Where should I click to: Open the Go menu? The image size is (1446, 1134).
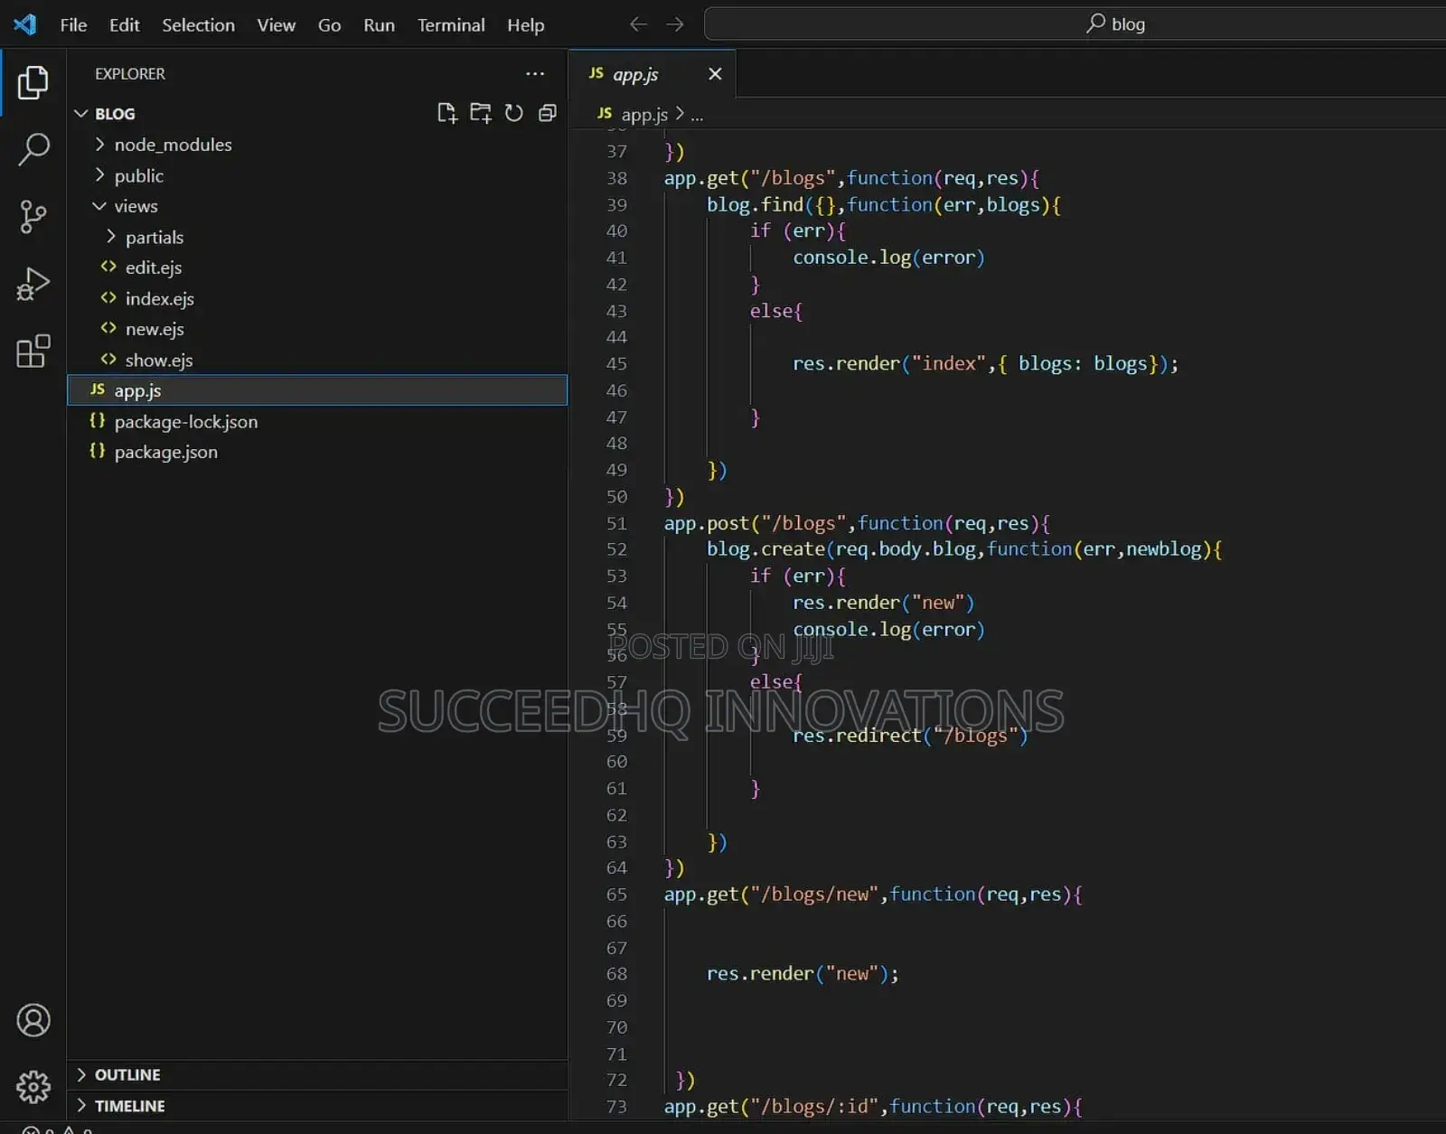[x=329, y=25]
